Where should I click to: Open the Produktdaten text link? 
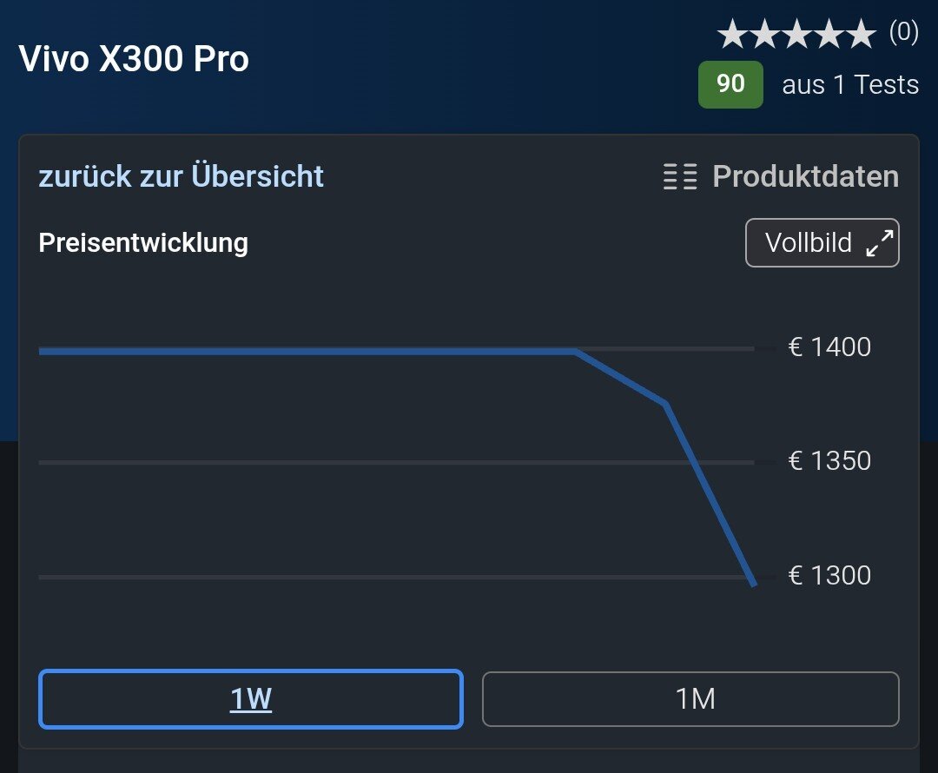coord(805,177)
